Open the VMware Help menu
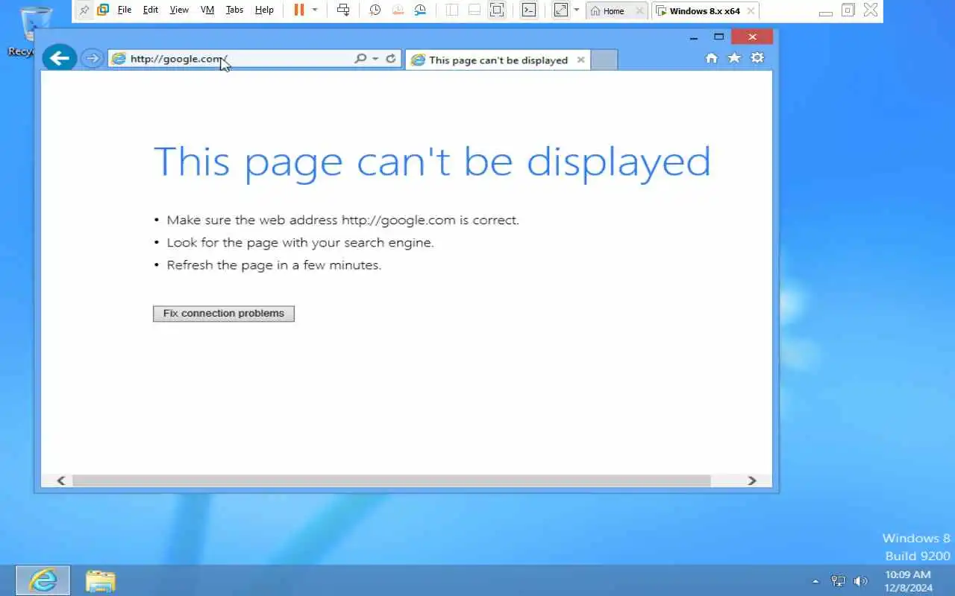The image size is (955, 596). [264, 10]
